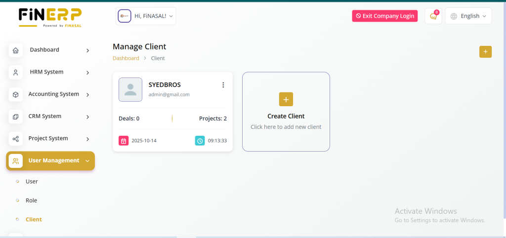Open the Hi, FiNASAL! profile dropdown
This screenshot has width=506, height=238.
(146, 16)
